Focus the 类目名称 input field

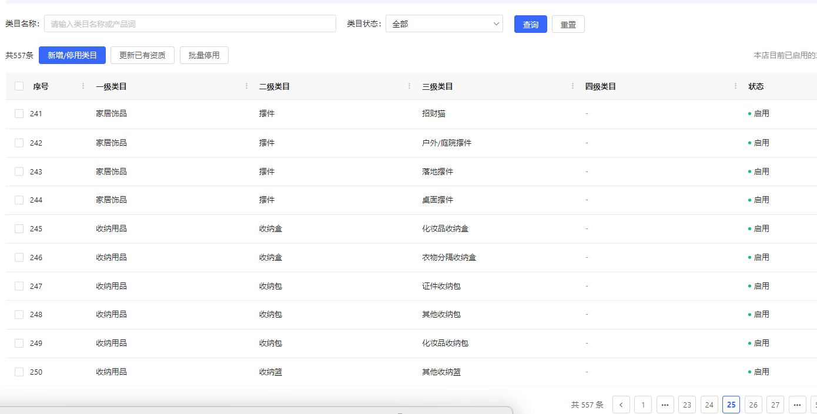click(x=190, y=24)
